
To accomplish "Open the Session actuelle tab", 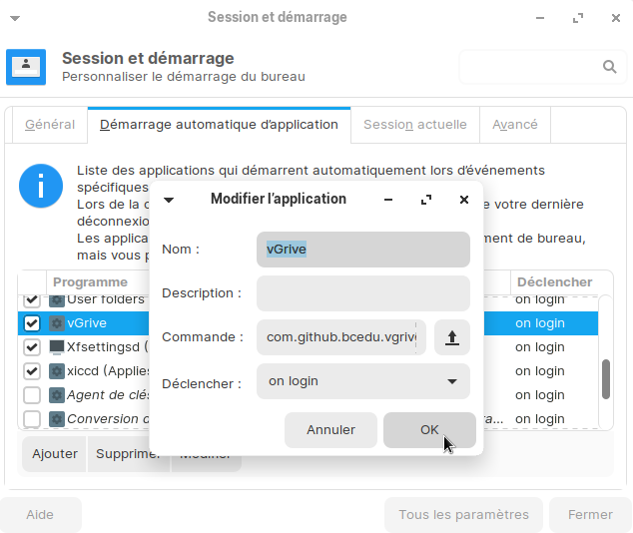I will (x=414, y=125).
